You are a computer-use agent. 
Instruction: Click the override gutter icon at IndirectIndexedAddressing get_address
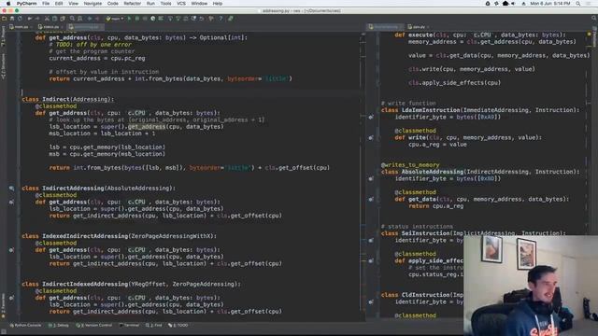[11, 298]
